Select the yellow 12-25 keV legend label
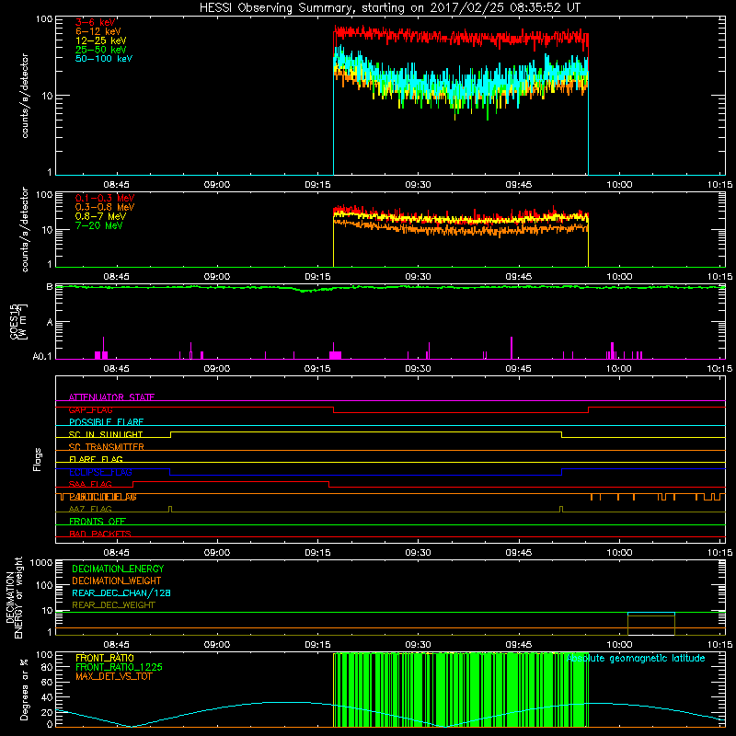This screenshot has height=736, width=736. (100, 40)
